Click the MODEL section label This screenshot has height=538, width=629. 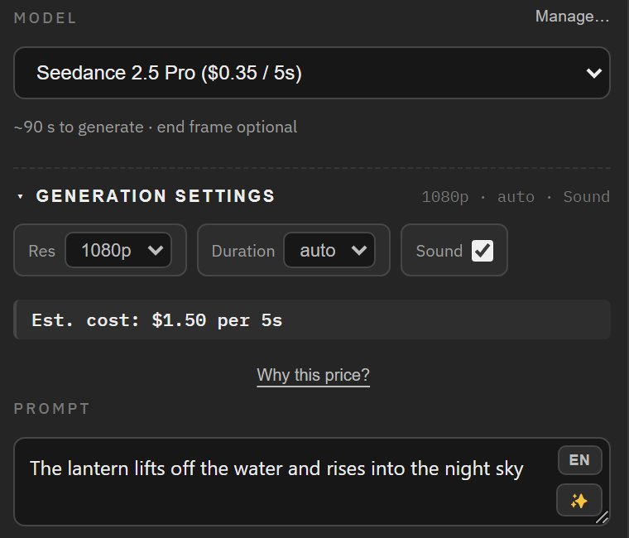tap(45, 18)
